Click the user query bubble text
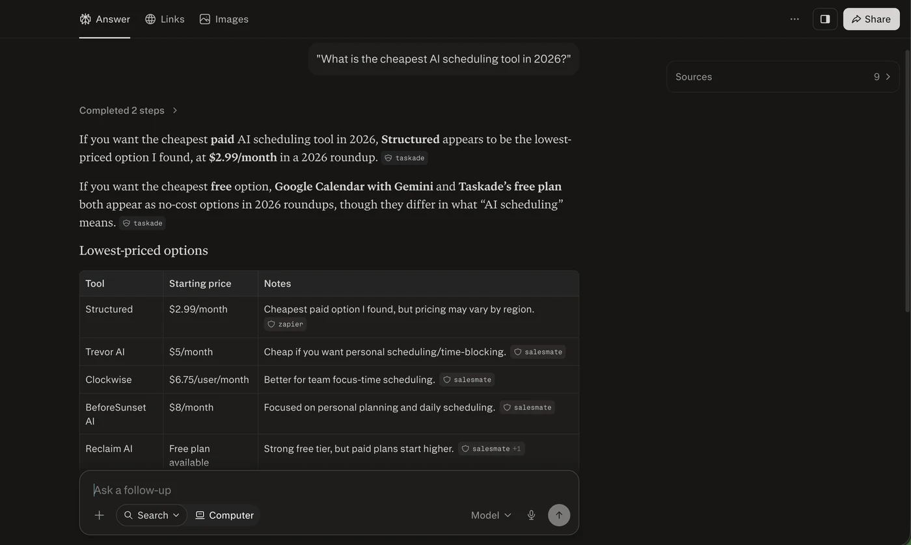Viewport: 911px width, 545px height. [444, 59]
